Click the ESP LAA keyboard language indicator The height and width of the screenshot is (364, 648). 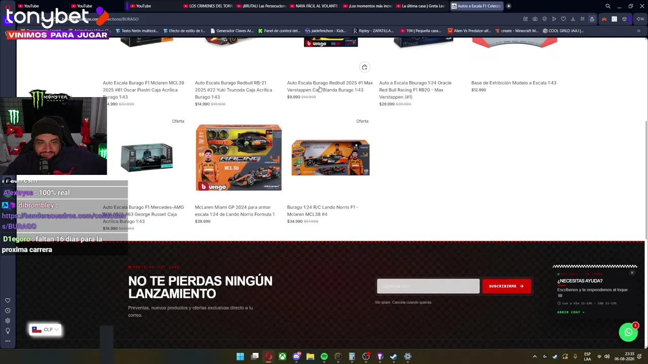coord(587,356)
